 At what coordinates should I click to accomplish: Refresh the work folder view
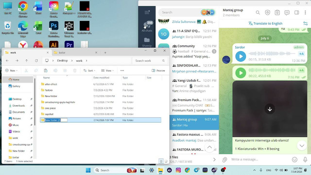(x=36, y=61)
